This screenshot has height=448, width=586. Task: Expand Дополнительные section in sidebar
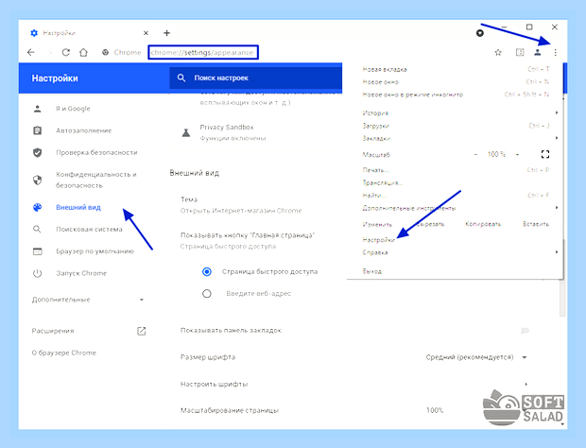[x=88, y=300]
